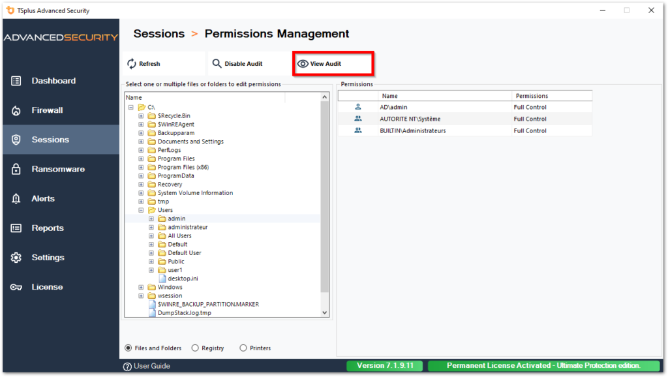This screenshot has width=668, height=377.
Task: Open the Firewall section icon
Action: pos(16,110)
